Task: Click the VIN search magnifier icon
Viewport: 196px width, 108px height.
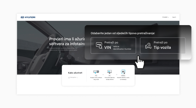Action: coord(99,46)
